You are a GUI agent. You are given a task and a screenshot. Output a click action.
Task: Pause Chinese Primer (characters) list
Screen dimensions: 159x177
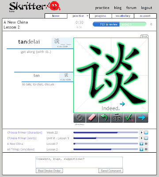(146, 132)
